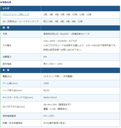Select the 重量：0.3kg（電線含む） line
Image resolution: width=121 pixels, height=128 pixels.
pyautogui.click(x=56, y=109)
